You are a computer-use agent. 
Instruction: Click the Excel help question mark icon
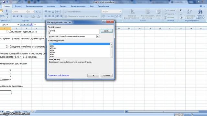pyautogui.click(x=201, y=6)
